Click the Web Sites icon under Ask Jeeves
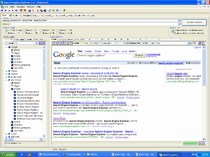 12,131
